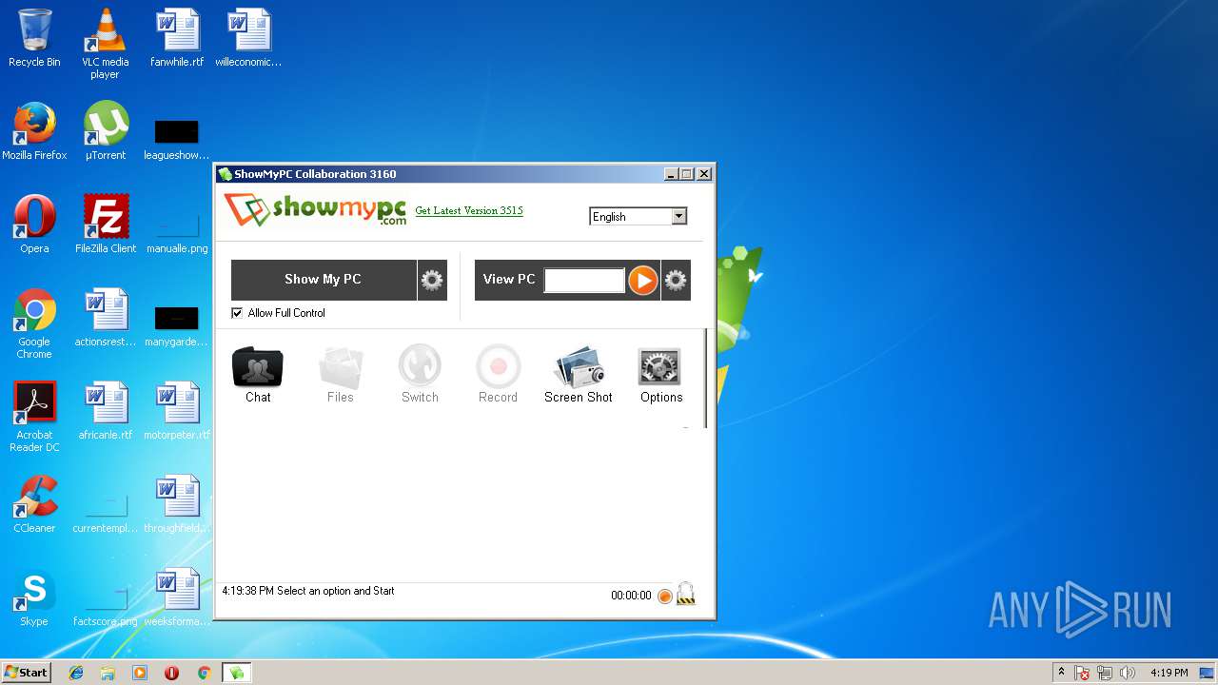Start the Record tool
This screenshot has width=1218, height=685.
[498, 376]
